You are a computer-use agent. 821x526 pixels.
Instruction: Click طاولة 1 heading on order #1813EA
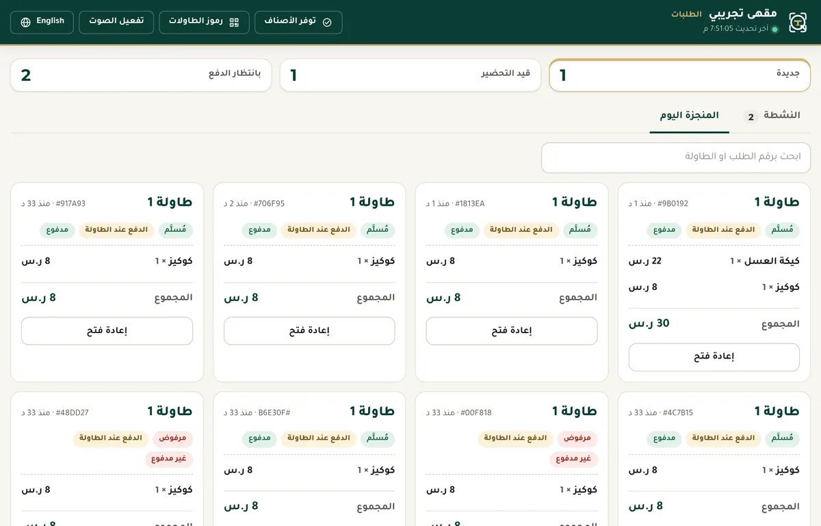(x=575, y=202)
